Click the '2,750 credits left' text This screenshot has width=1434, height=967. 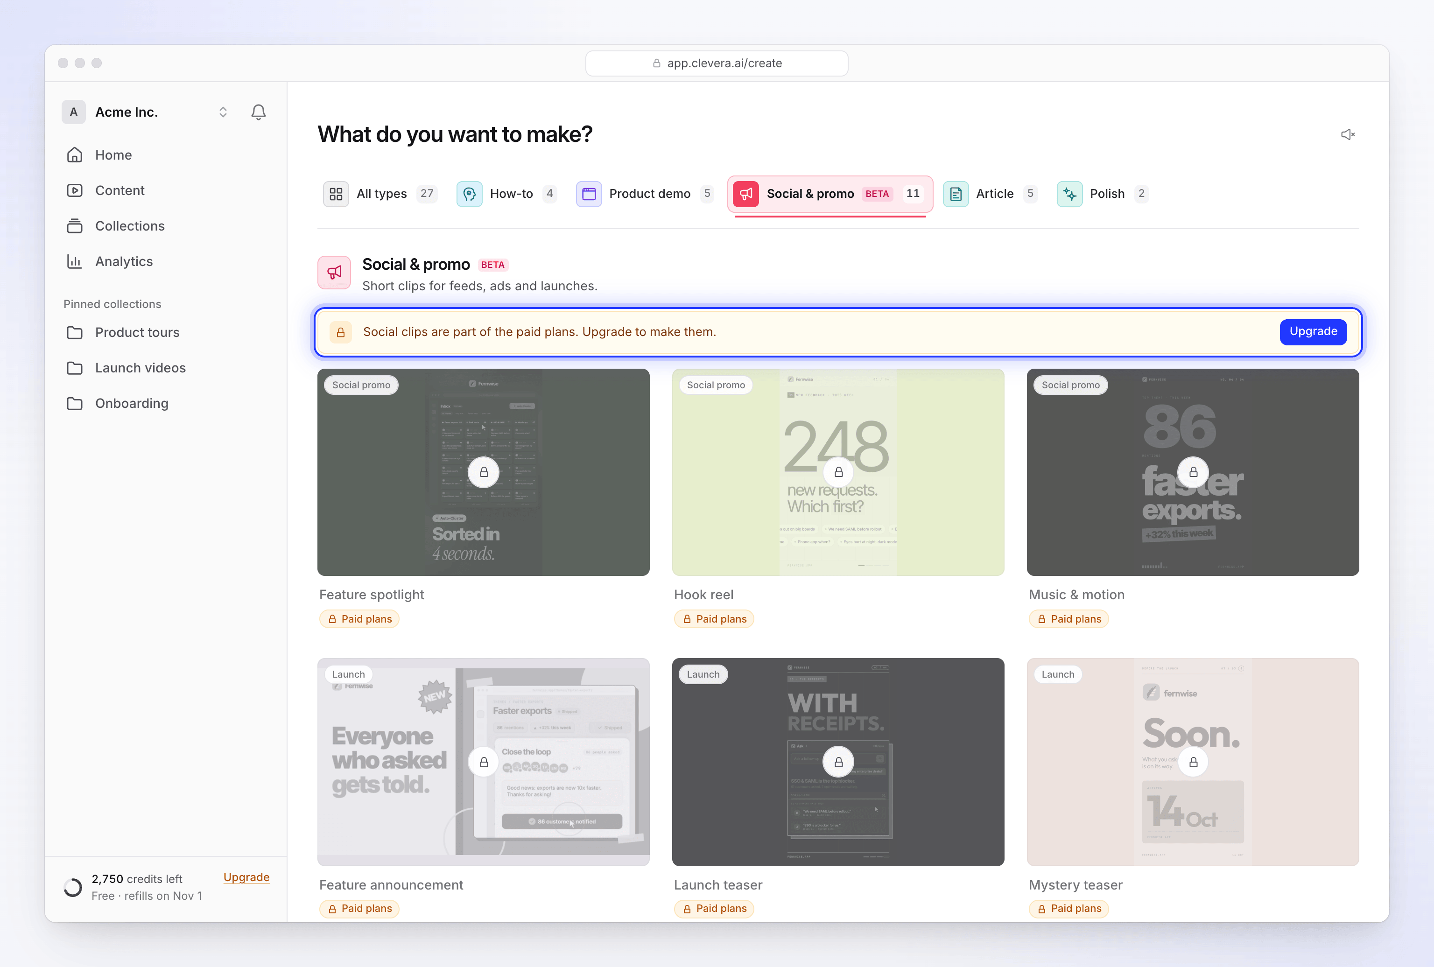point(137,879)
